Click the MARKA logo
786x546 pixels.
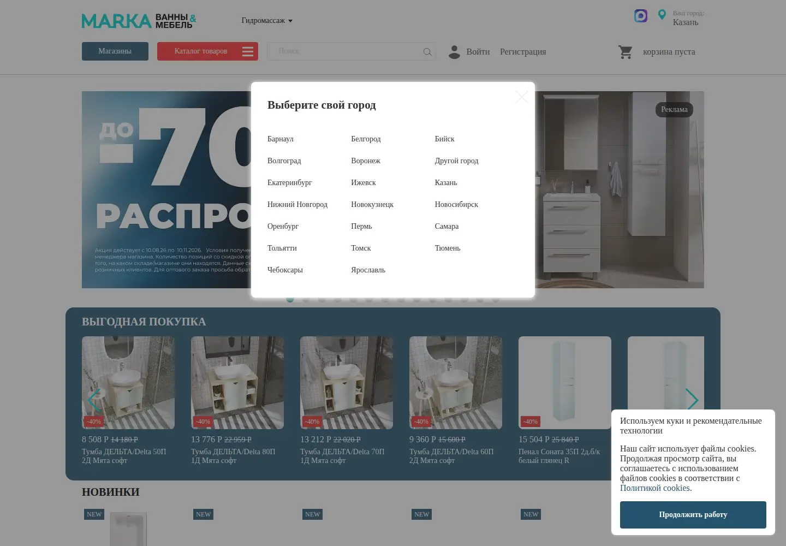coord(139,21)
